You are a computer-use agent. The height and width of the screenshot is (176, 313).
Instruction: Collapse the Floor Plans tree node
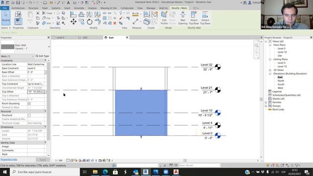pos(270,45)
